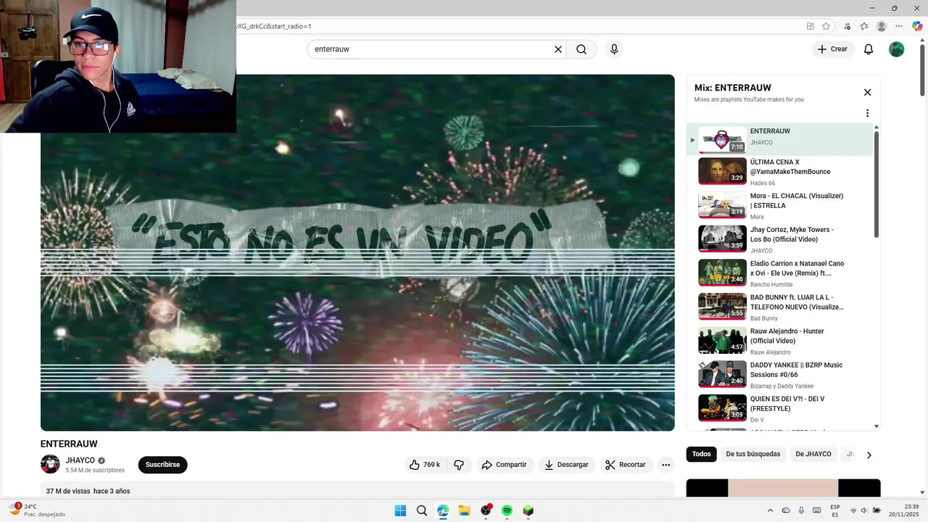This screenshot has height=522, width=928.
Task: Dislike the video with thumbs down
Action: 459,465
